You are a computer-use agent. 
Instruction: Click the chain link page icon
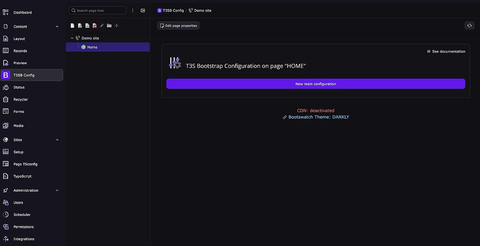[x=102, y=26]
